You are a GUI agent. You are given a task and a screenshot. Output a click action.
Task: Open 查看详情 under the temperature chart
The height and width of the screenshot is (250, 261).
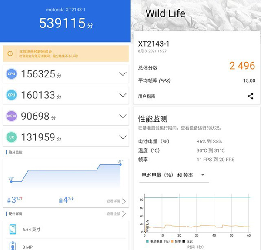(116, 201)
